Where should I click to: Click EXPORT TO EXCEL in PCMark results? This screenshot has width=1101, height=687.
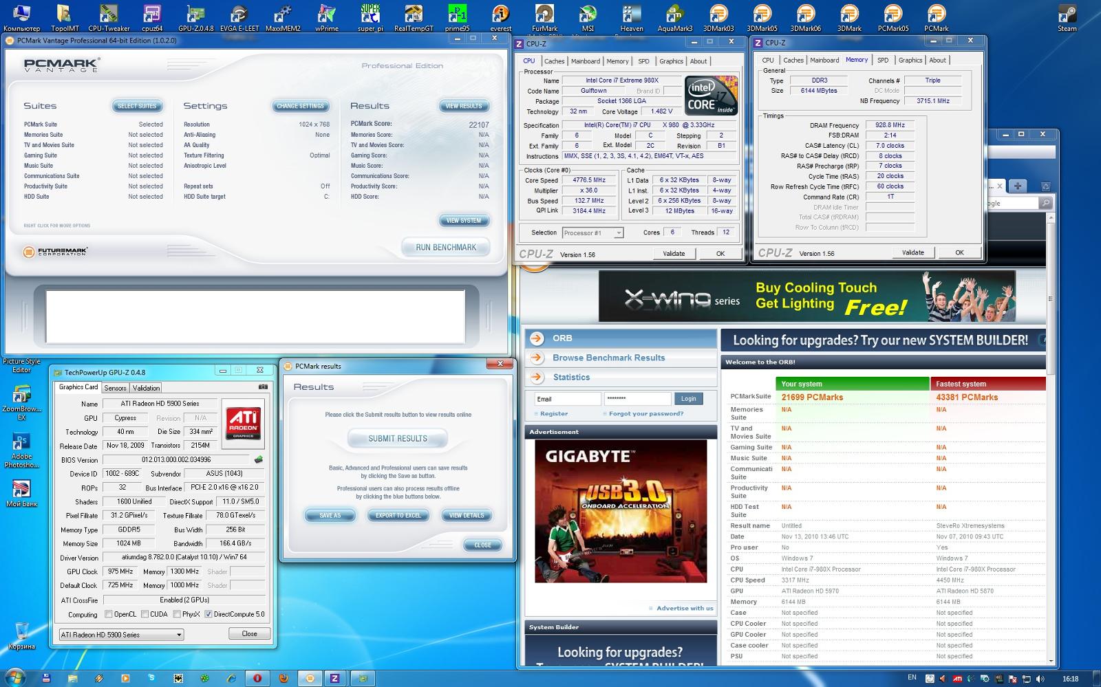click(x=398, y=515)
